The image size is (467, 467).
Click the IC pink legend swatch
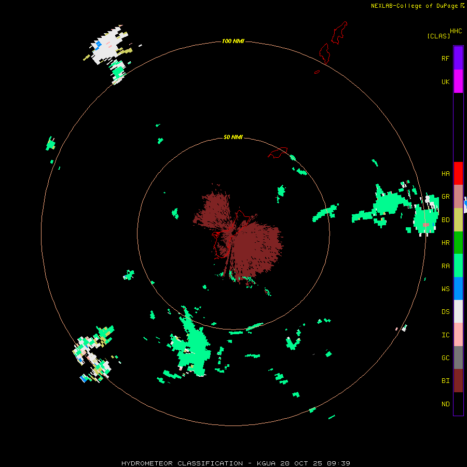tap(458, 335)
